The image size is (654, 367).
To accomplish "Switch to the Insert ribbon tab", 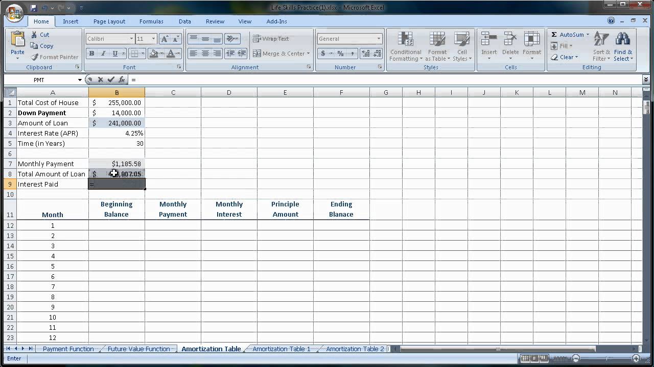I will click(x=71, y=21).
